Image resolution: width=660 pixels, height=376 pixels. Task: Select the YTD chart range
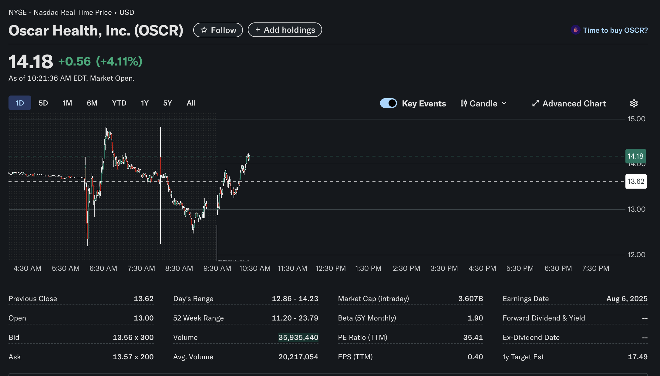(119, 103)
